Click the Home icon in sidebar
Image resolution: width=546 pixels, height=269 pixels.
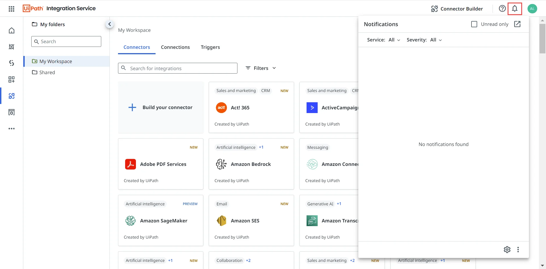click(x=11, y=30)
